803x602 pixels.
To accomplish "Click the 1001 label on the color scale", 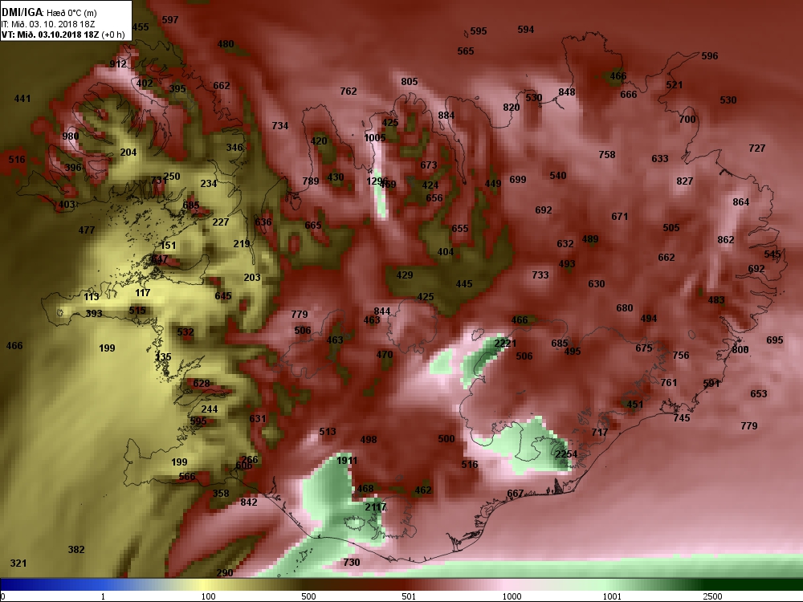I will tap(612, 596).
